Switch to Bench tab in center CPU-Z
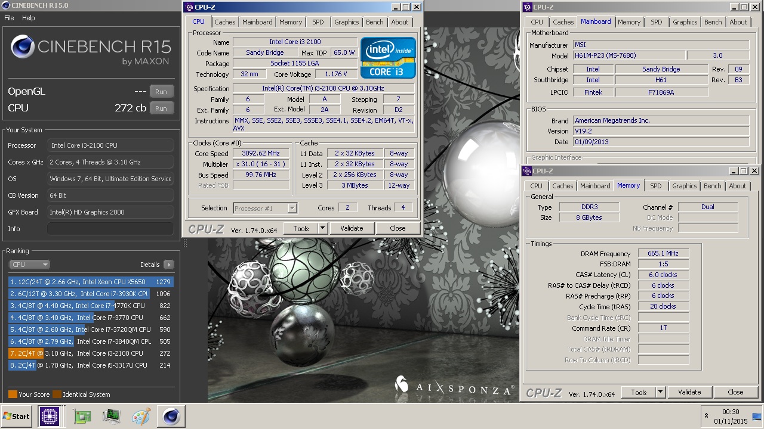Viewport: 764px width, 429px height. tap(375, 22)
